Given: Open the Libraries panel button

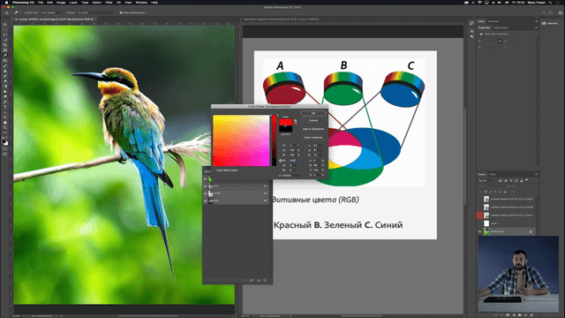Looking at the screenshot, I should 550,24.
